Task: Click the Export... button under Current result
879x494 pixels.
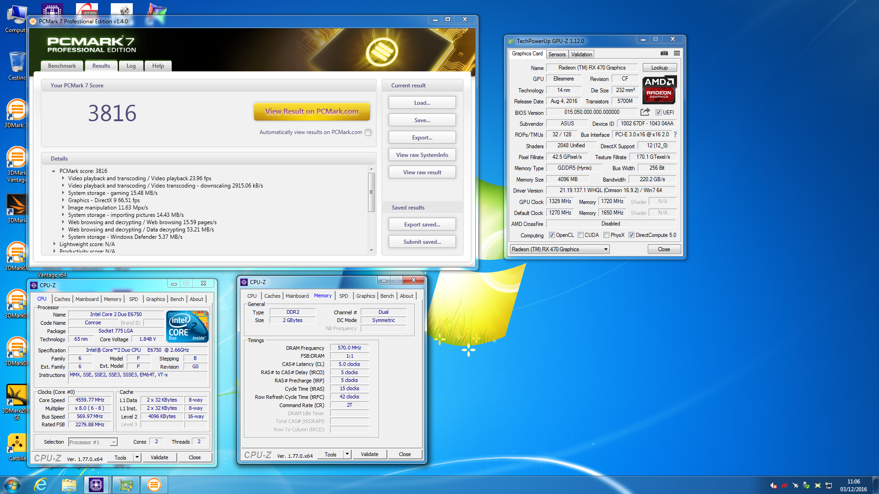Action: coord(422,138)
